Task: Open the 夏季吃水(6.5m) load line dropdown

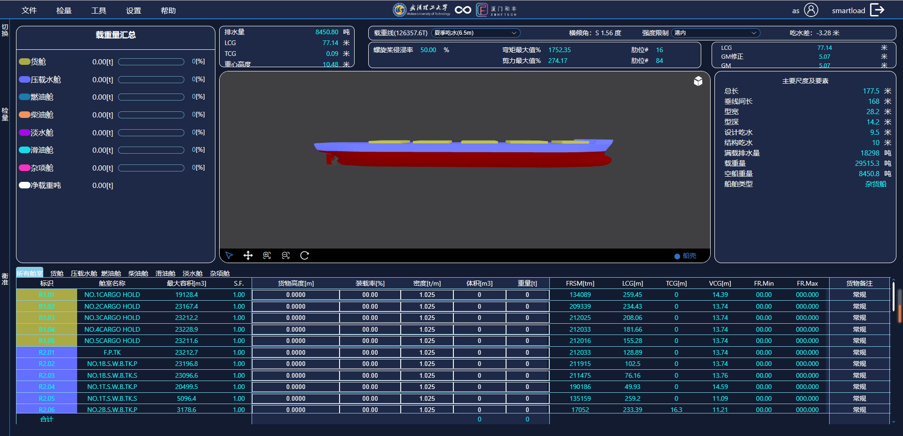Action: pyautogui.click(x=475, y=33)
